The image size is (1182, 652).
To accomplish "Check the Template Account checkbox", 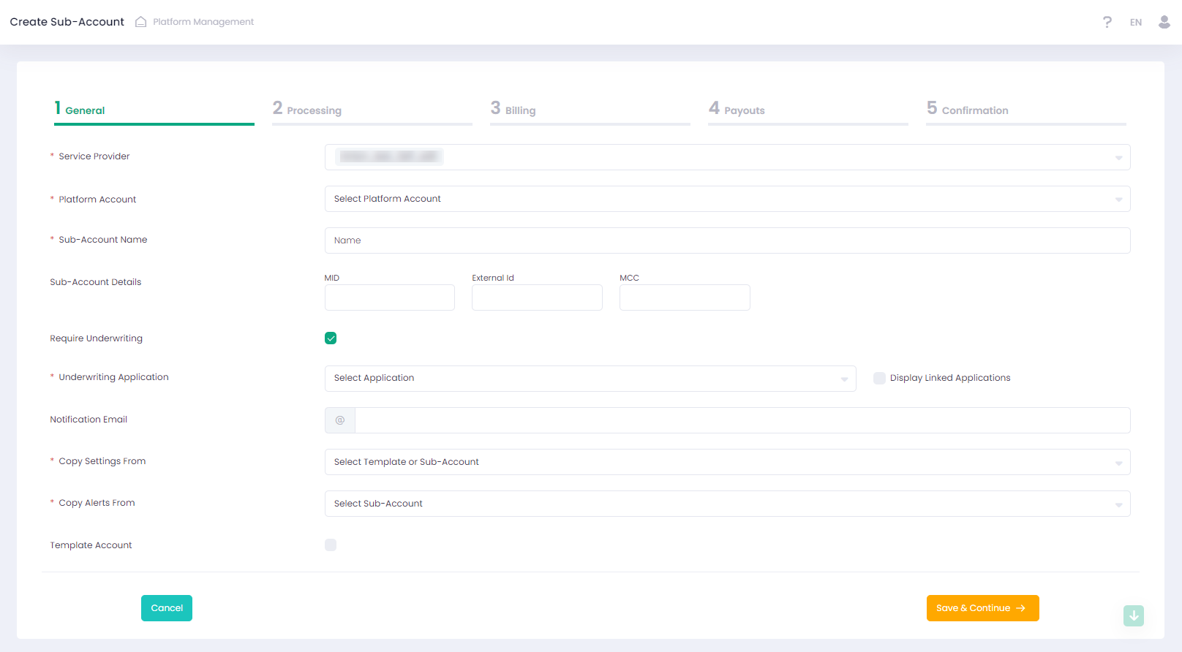I will 331,545.
